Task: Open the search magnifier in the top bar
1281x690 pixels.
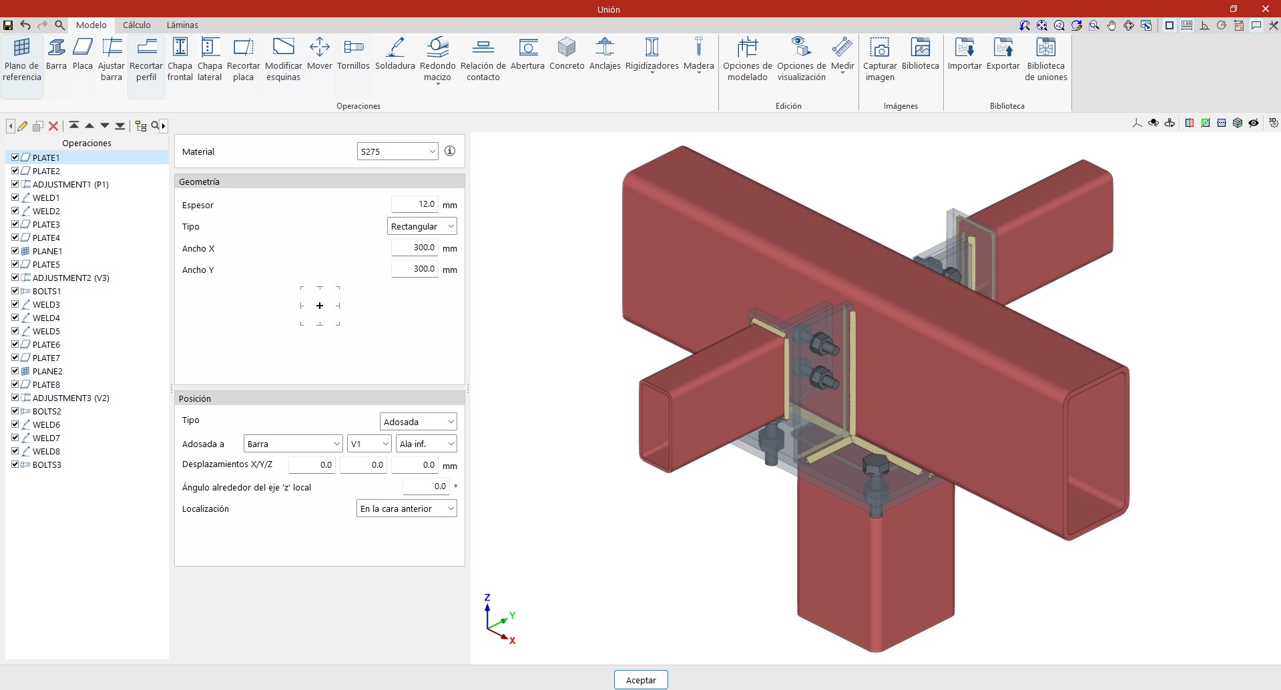Action: point(59,25)
